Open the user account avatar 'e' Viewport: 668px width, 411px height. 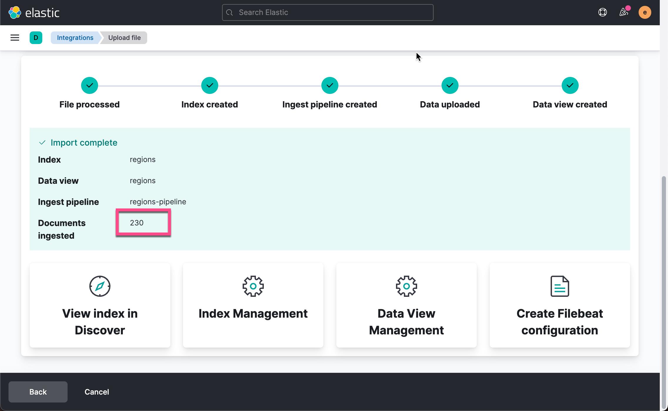pos(645,12)
